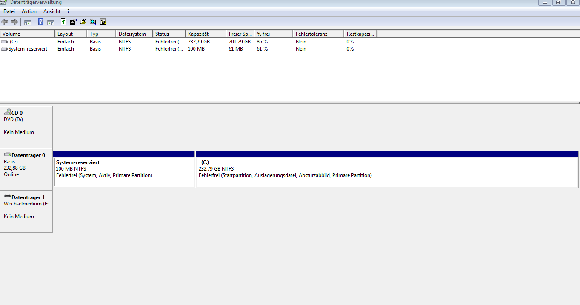Viewport: 580px width, 305px height.
Task: Click the Online status under Datenträger 0
Action: 11,174
